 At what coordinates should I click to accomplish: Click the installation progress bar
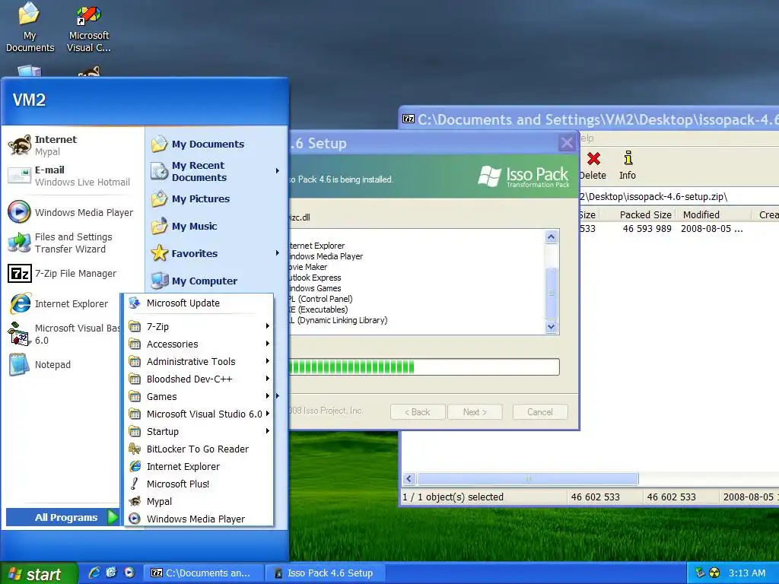point(424,367)
